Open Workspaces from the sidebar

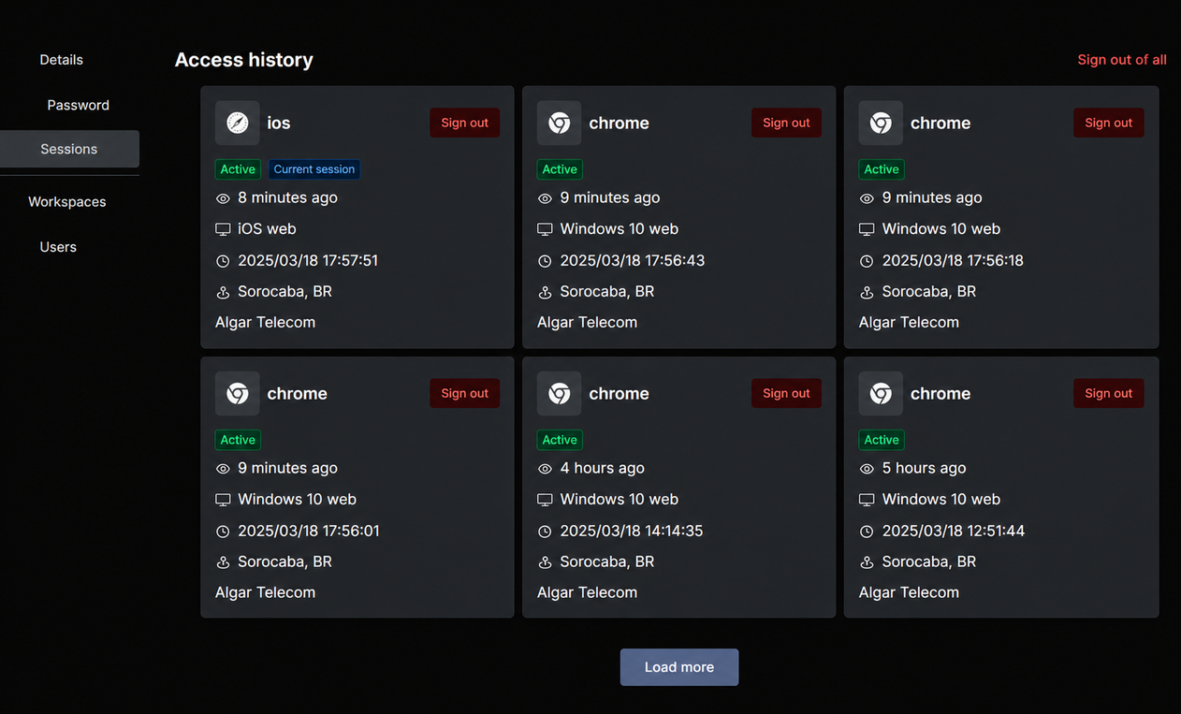[x=67, y=201]
